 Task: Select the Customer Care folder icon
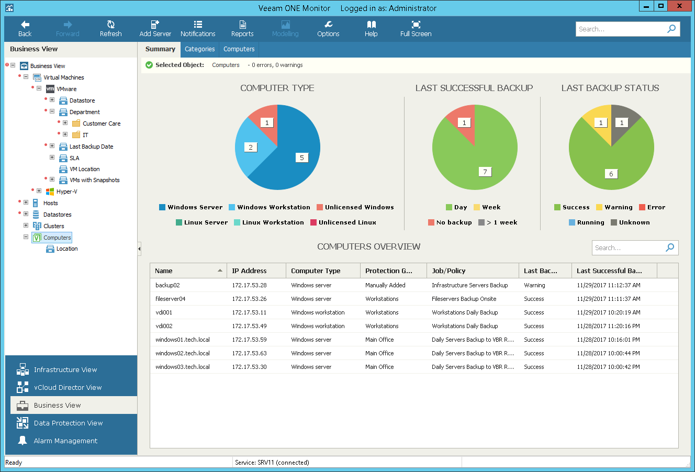(x=76, y=123)
